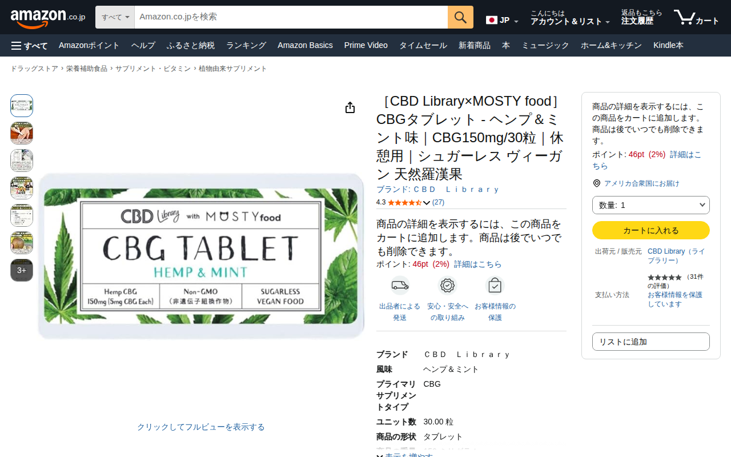Open the 数量 quantity dropdown
Screen dimensions: 731x457
[x=651, y=205]
